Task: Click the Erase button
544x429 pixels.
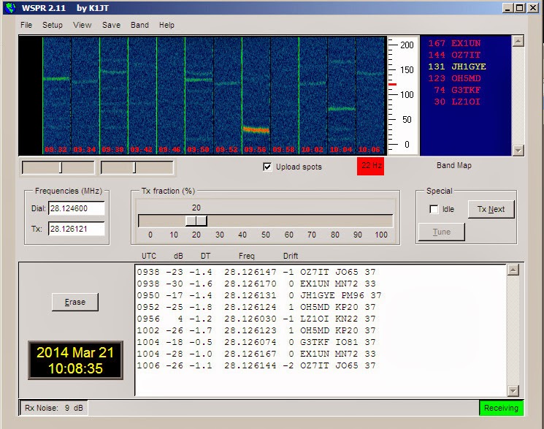Action: [x=75, y=302]
